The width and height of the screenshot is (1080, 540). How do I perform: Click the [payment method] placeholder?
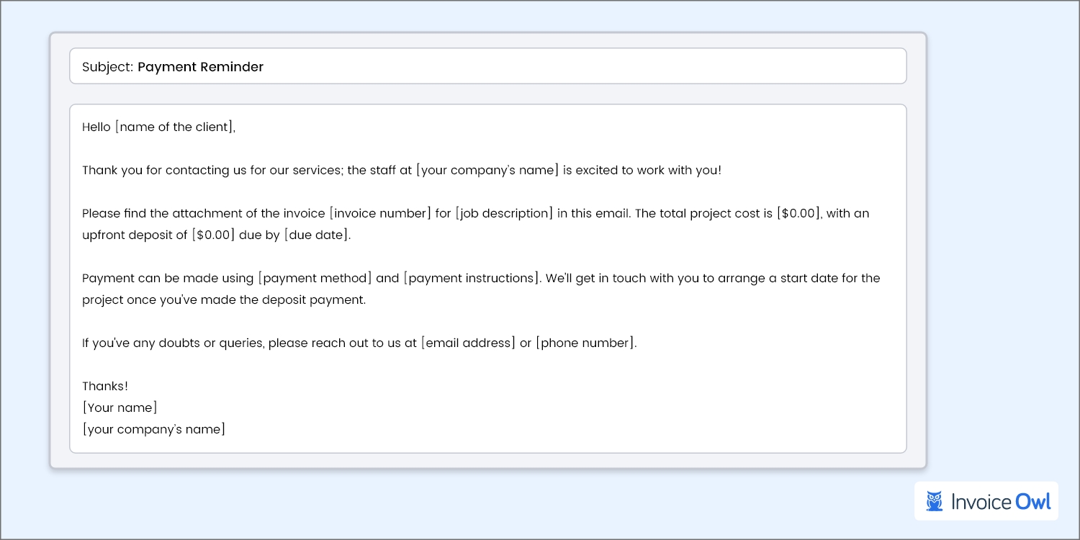pyautogui.click(x=315, y=279)
